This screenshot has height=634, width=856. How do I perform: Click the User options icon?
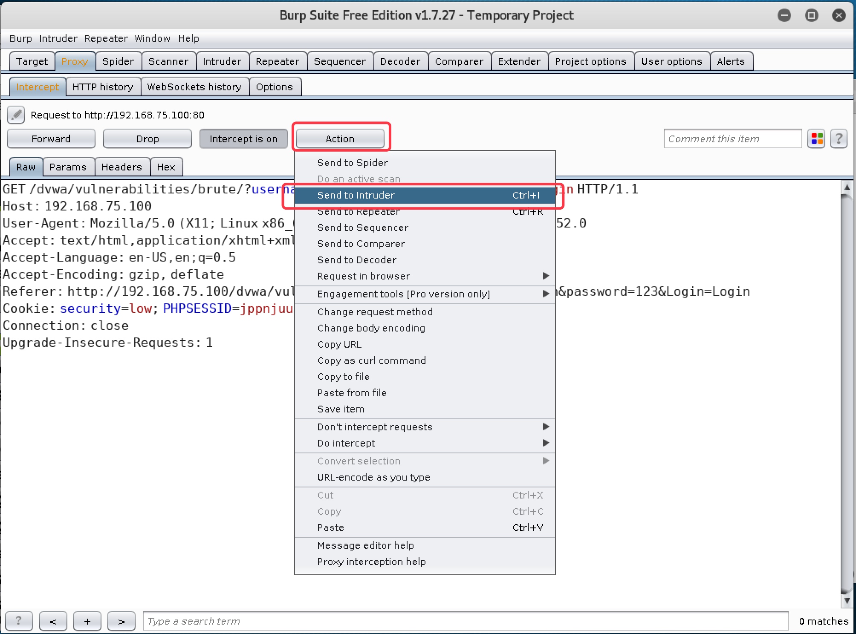pos(669,61)
